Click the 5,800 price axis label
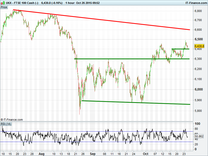 [x=198, y=111]
